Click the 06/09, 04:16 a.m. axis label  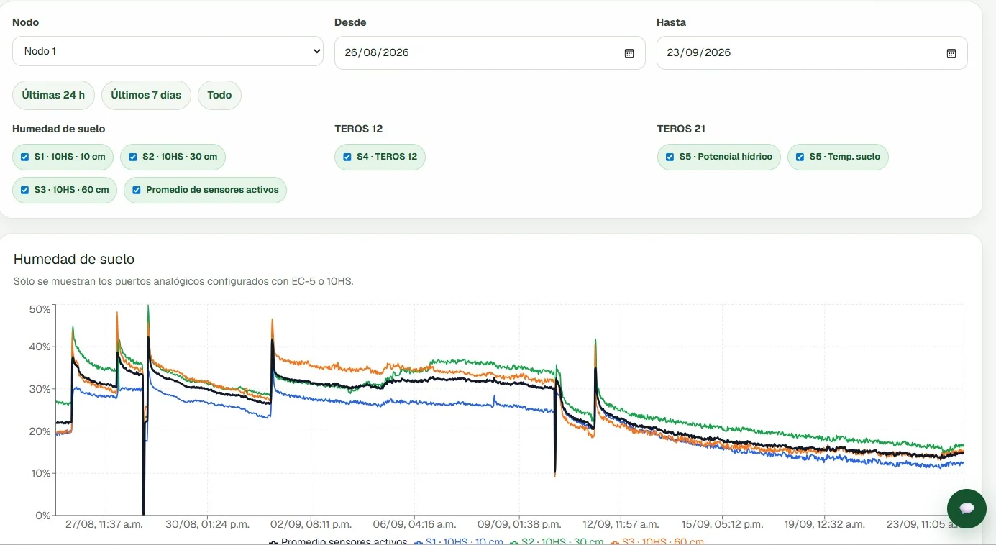pos(414,524)
